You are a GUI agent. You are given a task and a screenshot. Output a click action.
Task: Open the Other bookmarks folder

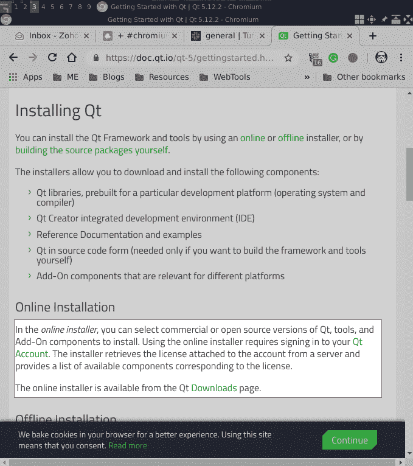point(364,77)
